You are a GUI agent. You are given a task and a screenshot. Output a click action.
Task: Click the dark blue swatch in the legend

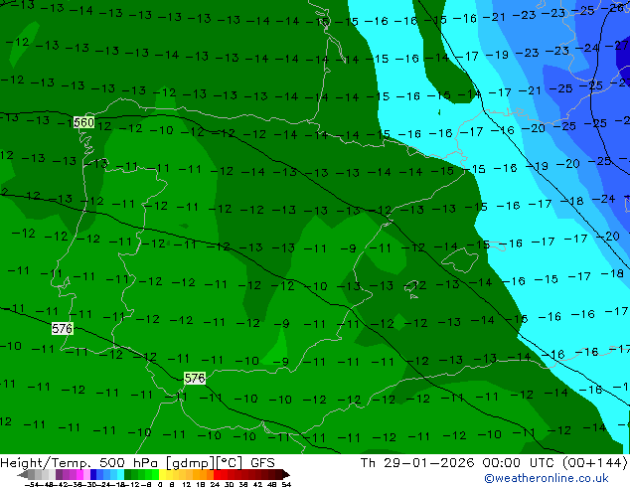pos(93,474)
